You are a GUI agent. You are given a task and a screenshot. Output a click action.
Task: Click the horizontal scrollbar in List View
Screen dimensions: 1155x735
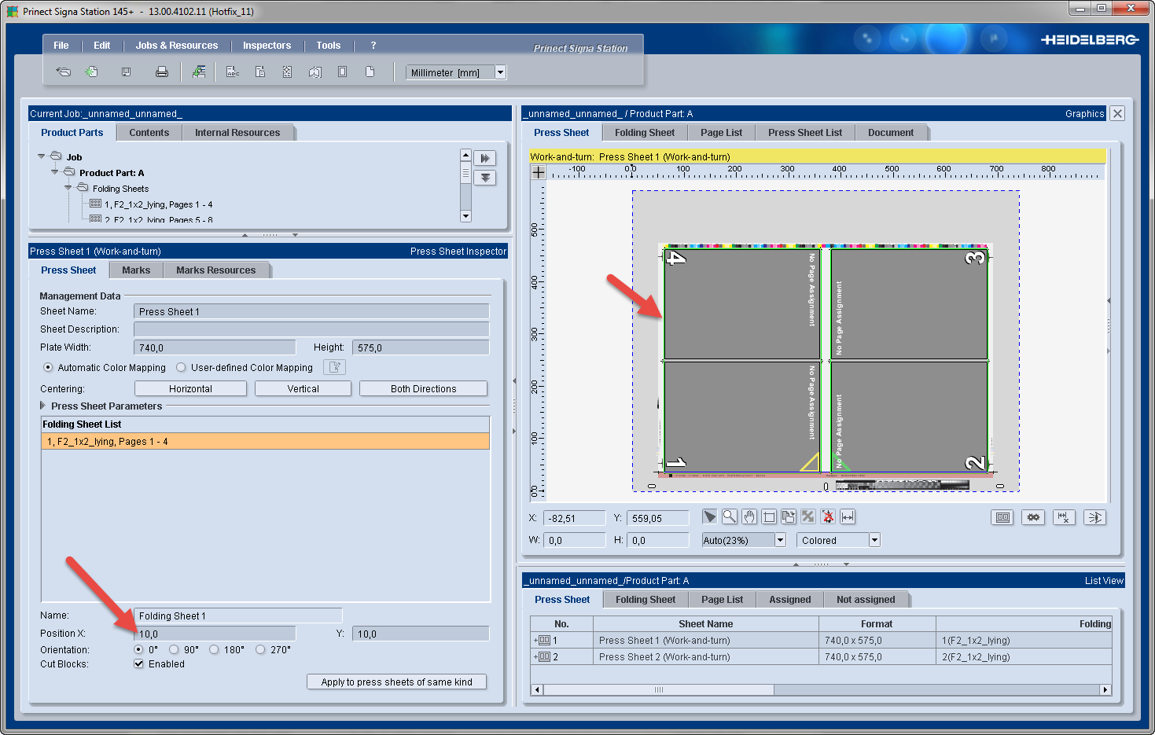[659, 689]
